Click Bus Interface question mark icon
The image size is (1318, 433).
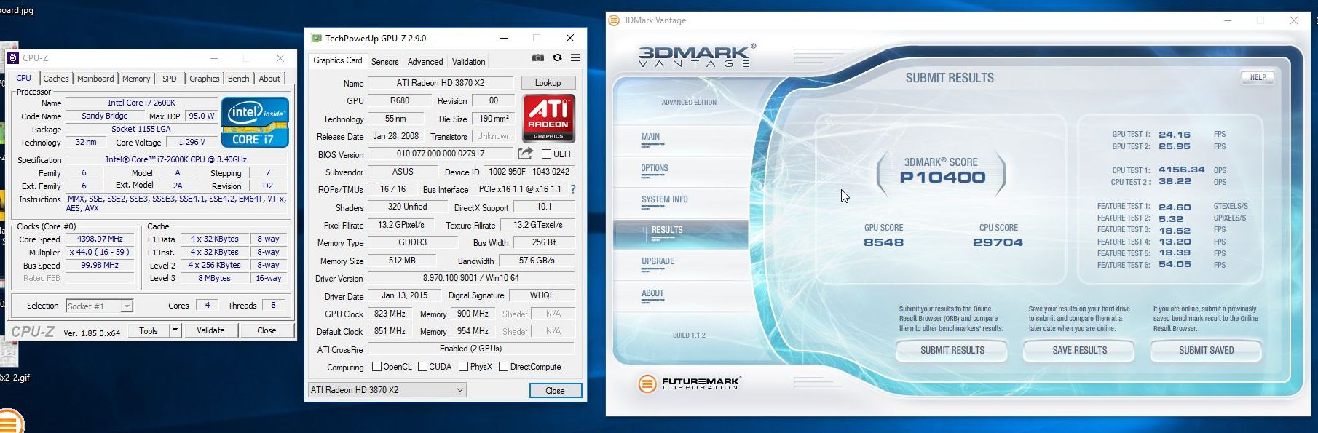(x=573, y=189)
